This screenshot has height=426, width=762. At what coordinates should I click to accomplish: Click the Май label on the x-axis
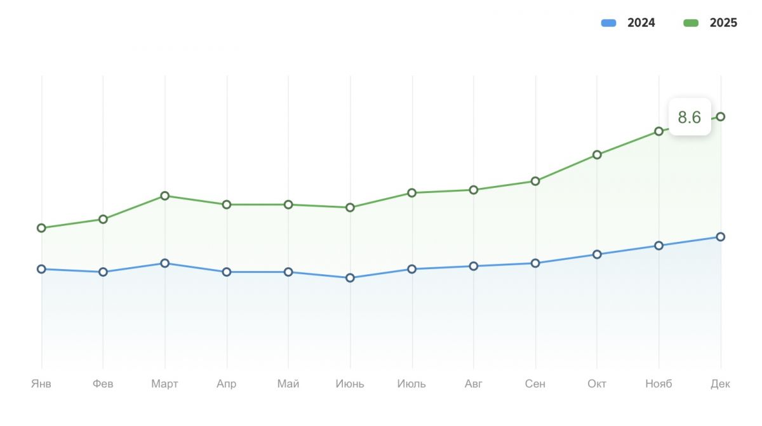[288, 384]
